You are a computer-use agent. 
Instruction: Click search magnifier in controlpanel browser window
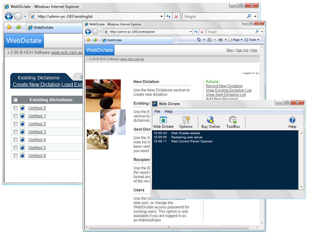tap(257, 31)
